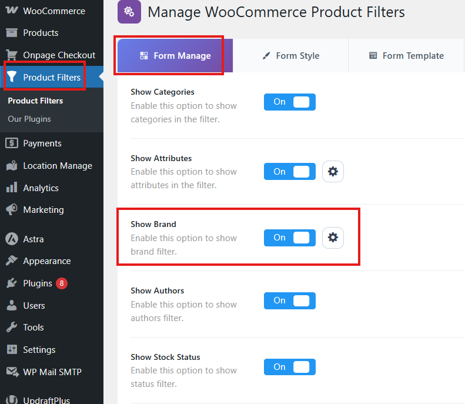Open the Appearance menu item
This screenshot has width=465, height=404.
pos(52,261)
